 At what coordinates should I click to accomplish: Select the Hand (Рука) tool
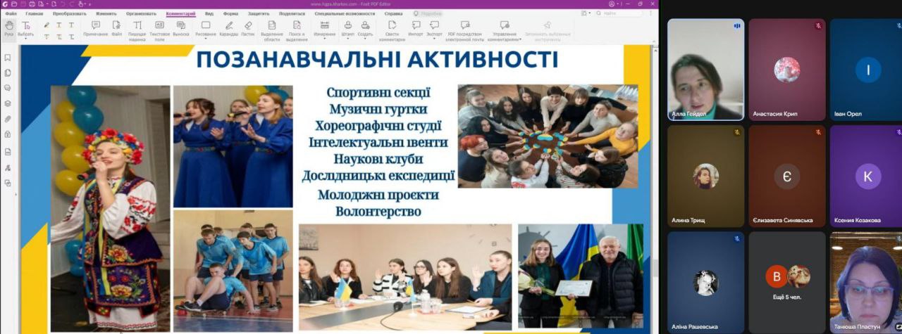click(x=9, y=27)
